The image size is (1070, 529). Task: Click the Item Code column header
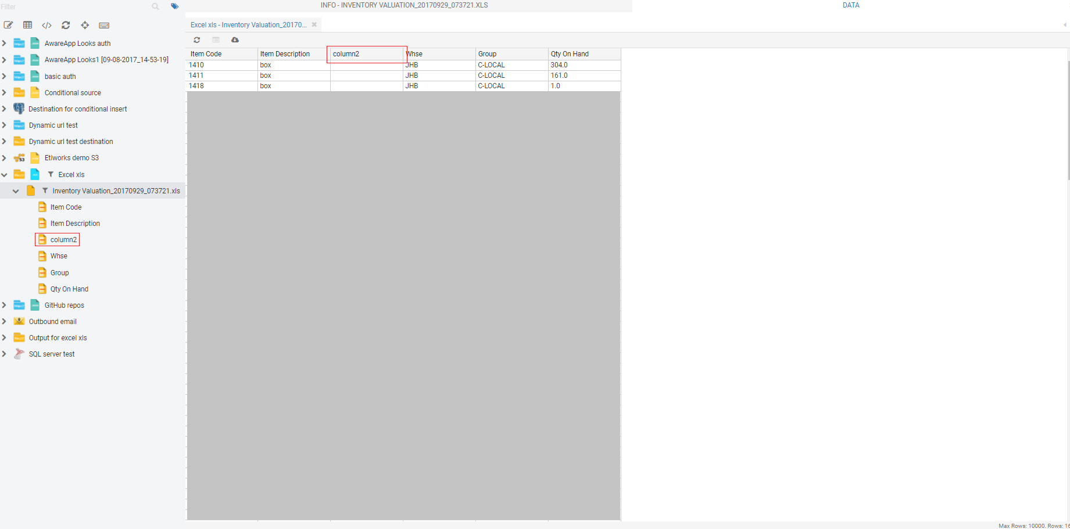221,54
